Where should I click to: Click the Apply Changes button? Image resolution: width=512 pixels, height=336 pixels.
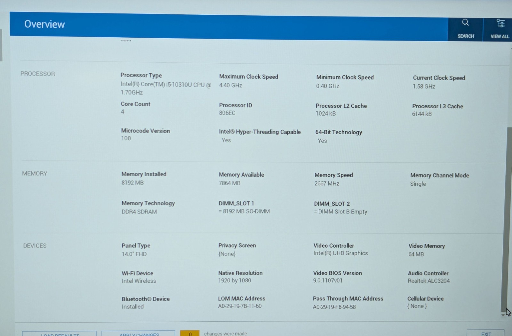139,334
